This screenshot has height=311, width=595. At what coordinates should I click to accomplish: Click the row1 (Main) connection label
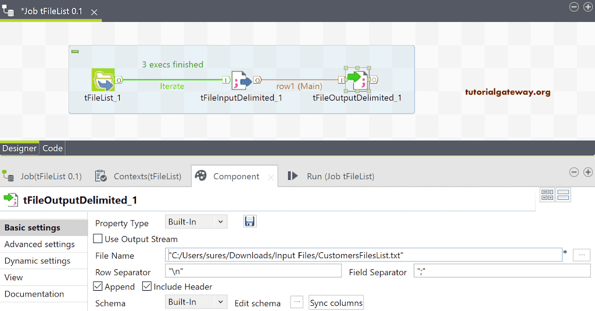point(299,86)
